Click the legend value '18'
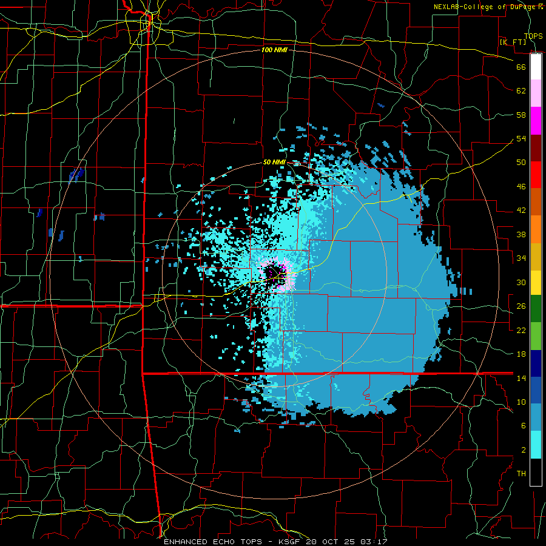Screen dimensions: 546x546 [x=521, y=354]
